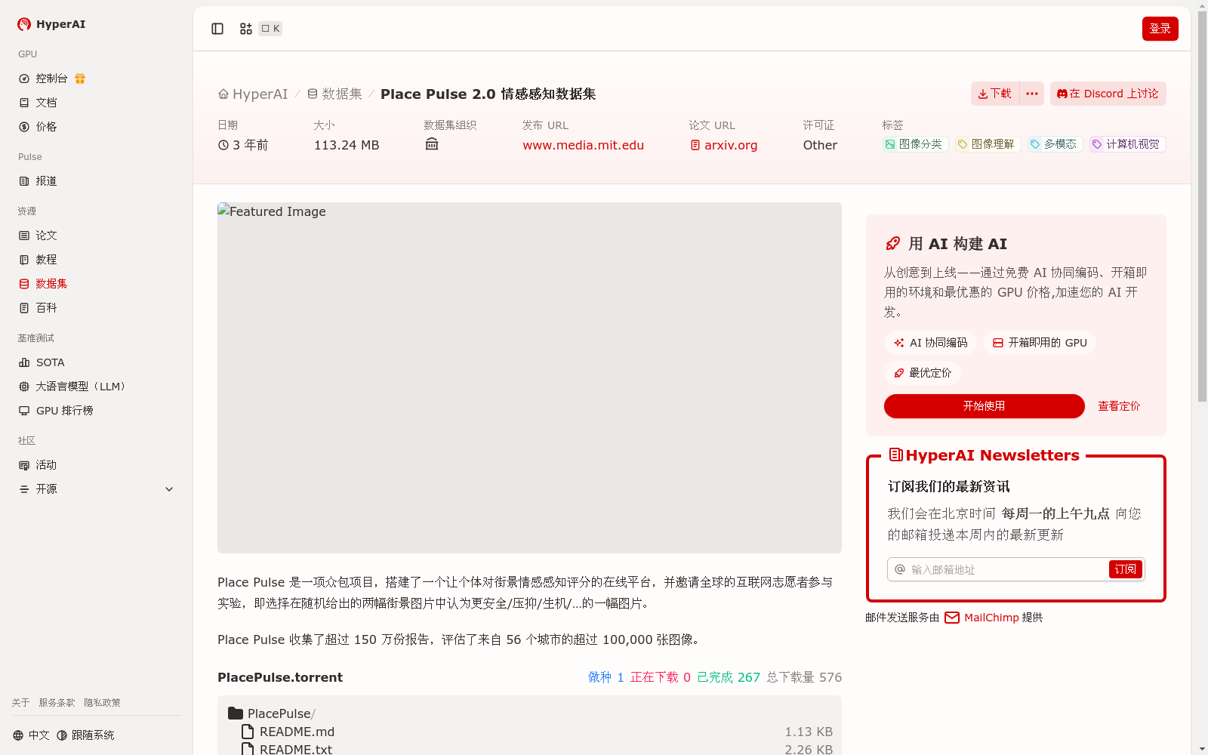
Task: Open 控制台 console in sidebar
Action: point(51,79)
